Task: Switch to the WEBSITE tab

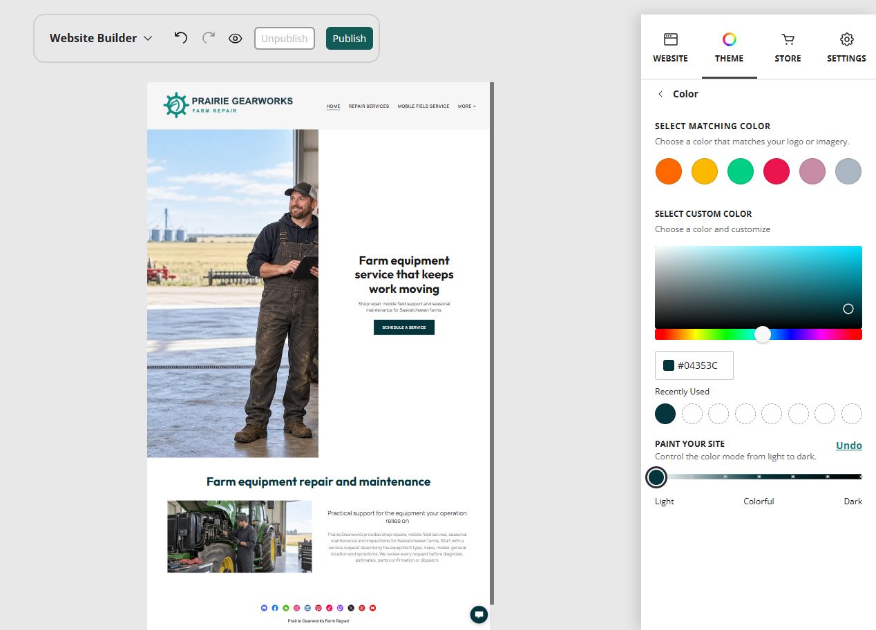Action: 670,48
